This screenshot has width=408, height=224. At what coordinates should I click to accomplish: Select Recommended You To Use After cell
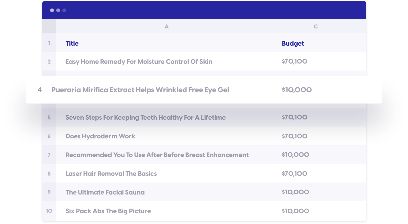[x=157, y=155]
